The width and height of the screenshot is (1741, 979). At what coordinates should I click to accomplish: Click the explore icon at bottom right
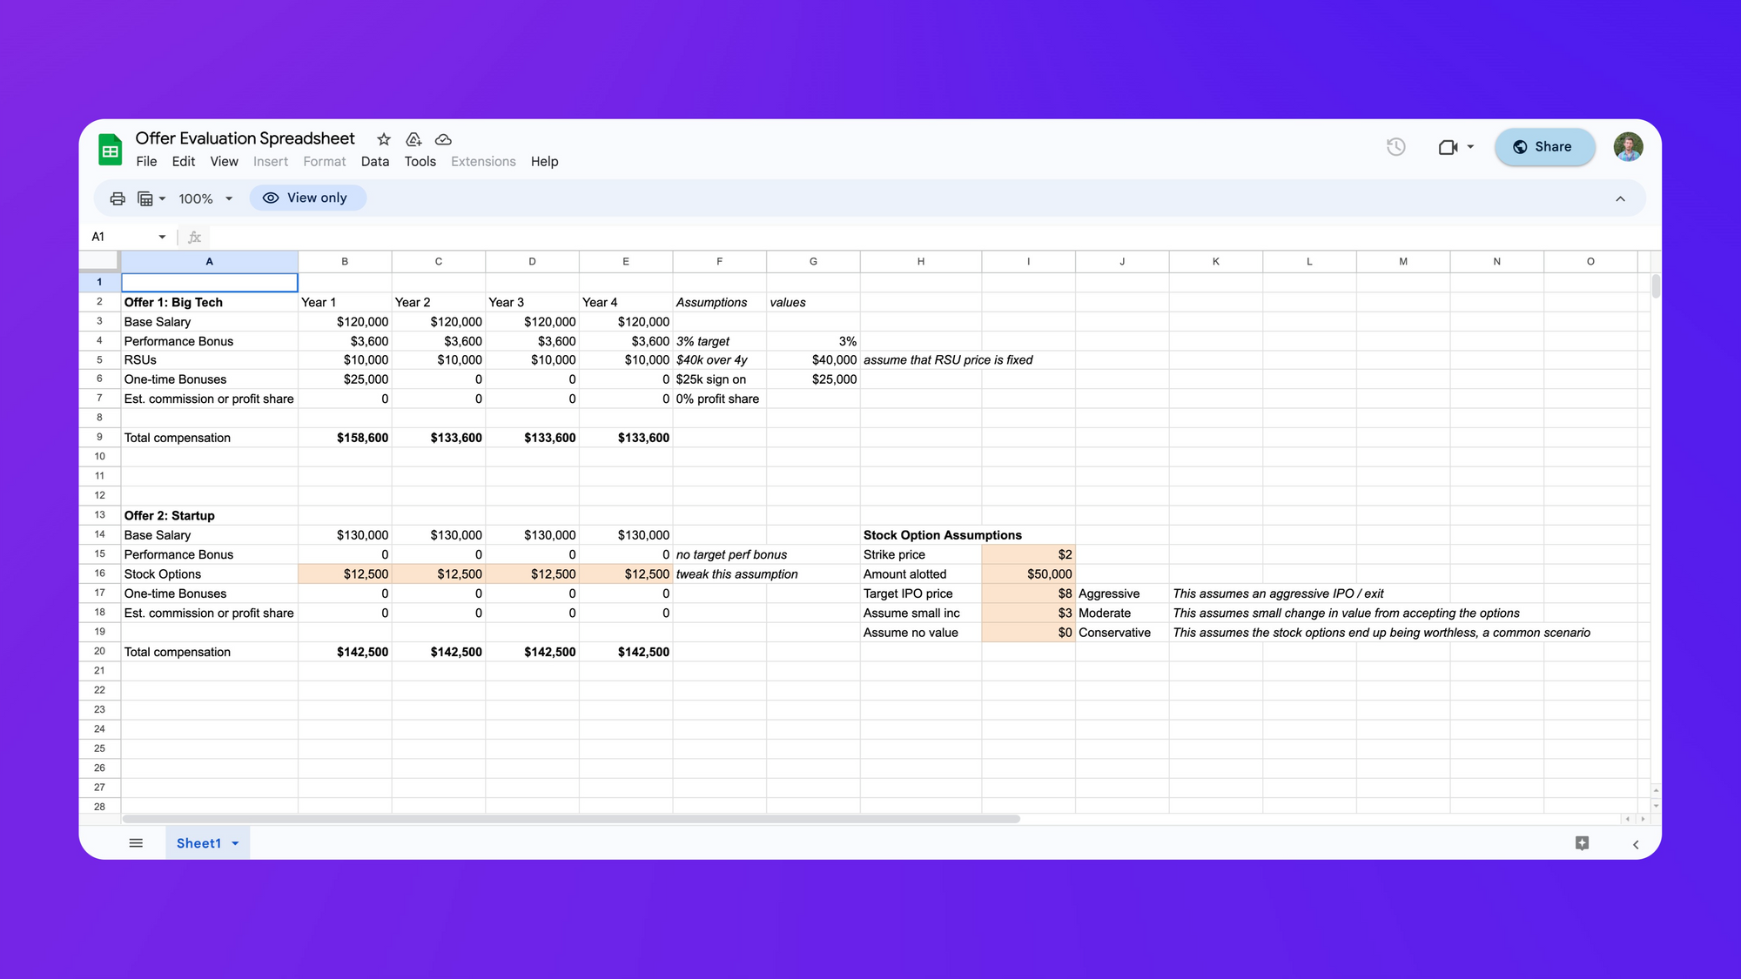(x=1582, y=843)
